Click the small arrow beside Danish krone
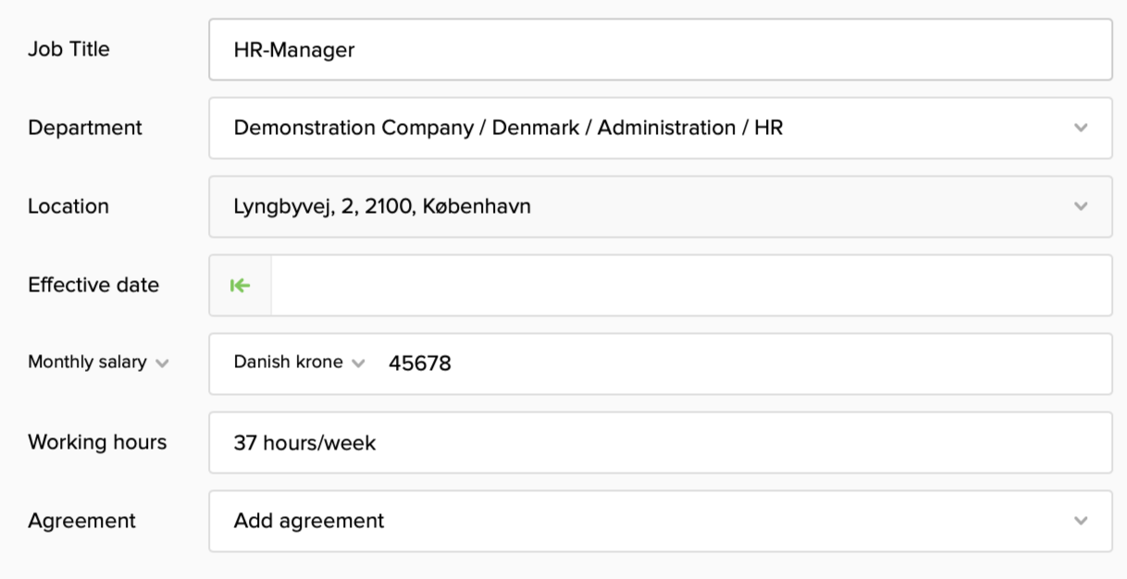This screenshot has width=1127, height=579. point(359,363)
